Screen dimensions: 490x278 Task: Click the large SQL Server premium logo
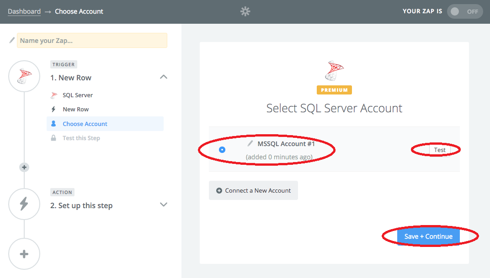click(x=334, y=72)
